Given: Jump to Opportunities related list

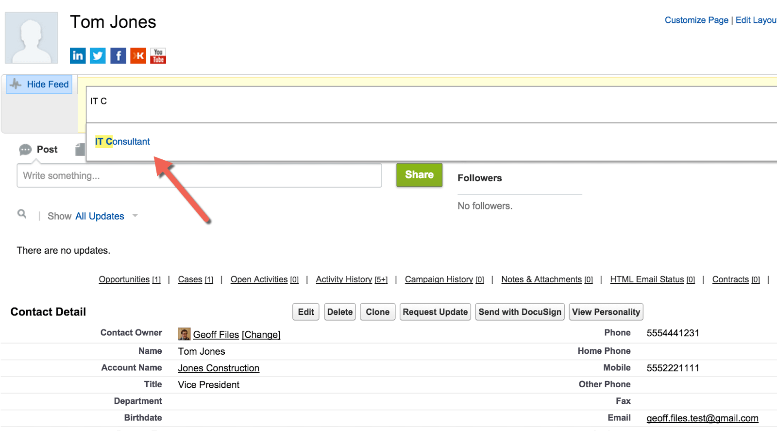Looking at the screenshot, I should click(124, 279).
